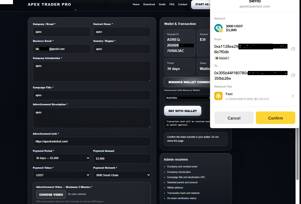Image resolution: width=301 pixels, height=204 pixels.
Task: Cancel the wallet send request
Action: pyautogui.click(x=234, y=118)
